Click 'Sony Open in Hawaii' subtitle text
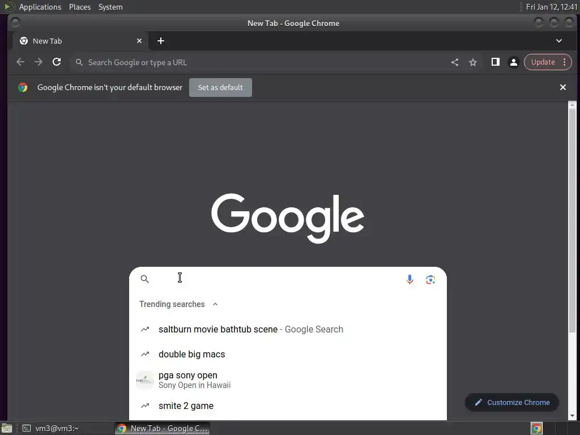 195,385
